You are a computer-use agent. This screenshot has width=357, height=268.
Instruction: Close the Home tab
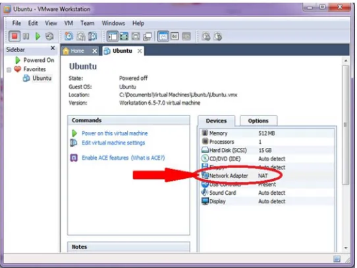pyautogui.click(x=94, y=51)
